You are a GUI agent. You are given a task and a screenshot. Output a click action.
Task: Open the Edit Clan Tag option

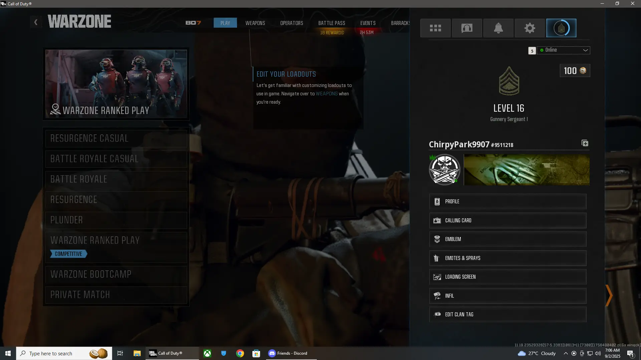507,315
